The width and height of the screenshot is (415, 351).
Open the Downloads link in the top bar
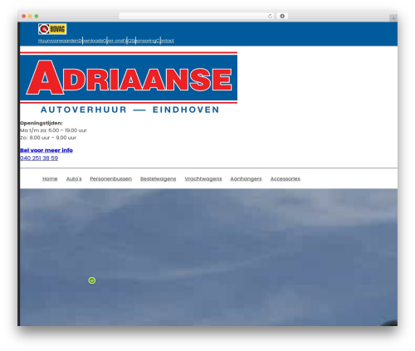[90, 41]
